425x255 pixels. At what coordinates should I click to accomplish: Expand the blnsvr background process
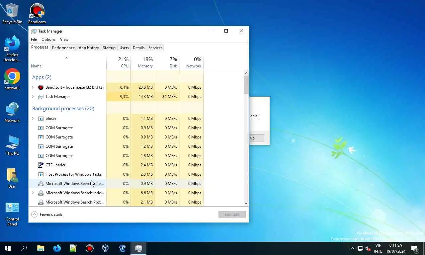(33, 119)
